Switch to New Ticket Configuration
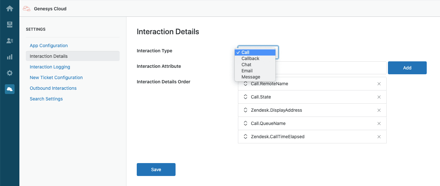 (x=56, y=77)
